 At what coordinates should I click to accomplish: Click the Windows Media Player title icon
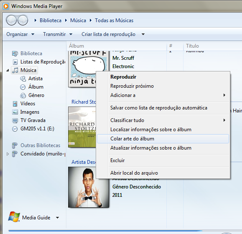(x=6, y=6)
